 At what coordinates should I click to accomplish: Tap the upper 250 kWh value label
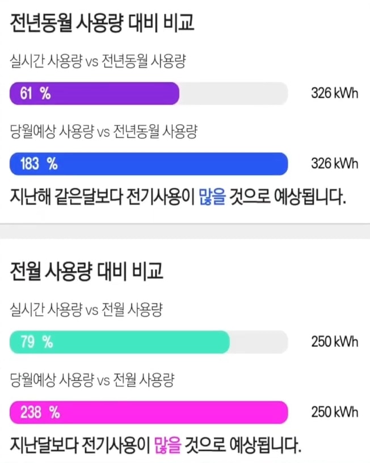334,342
